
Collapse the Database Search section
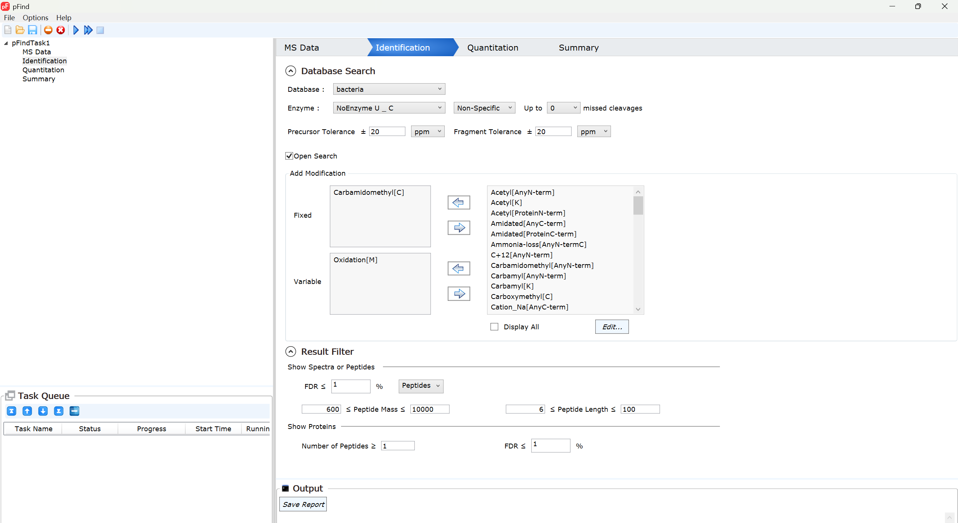[291, 71]
